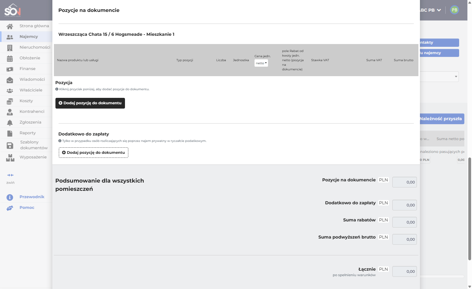The image size is (472, 289).
Task: Click dashed Dodaj pozycję do dokumentu button
Action: tap(93, 153)
